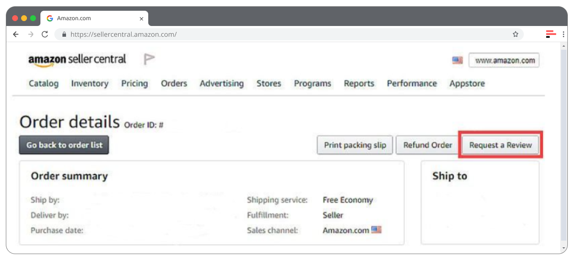This screenshot has width=575, height=259.
Task: Click the gray flag icon beside the logo
Action: 149,58
